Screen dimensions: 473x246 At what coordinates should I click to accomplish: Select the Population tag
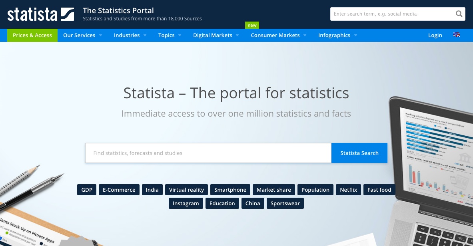pos(315,190)
